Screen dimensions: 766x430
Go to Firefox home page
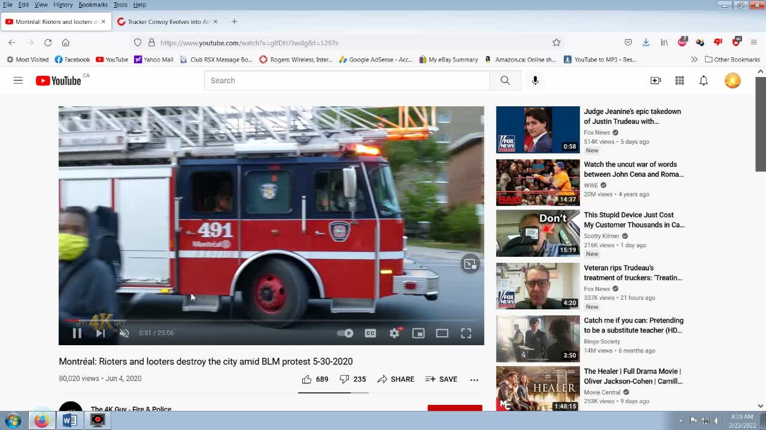66,42
